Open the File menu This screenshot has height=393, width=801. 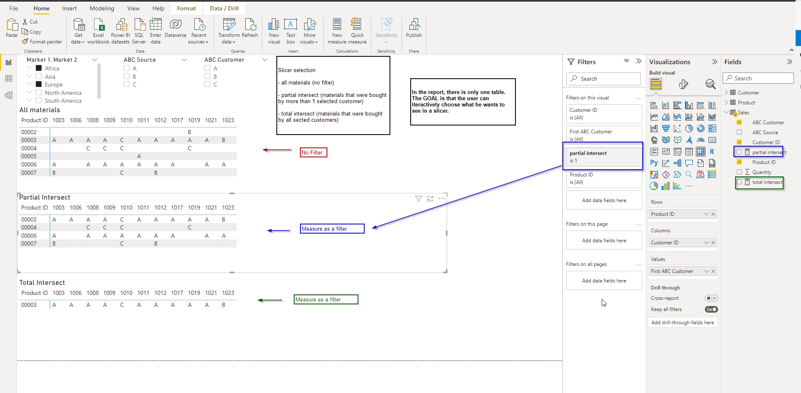click(x=14, y=8)
